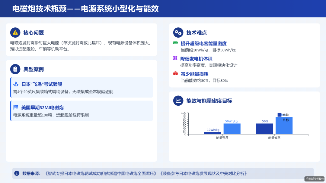Click the info icon next to 数据来源
The image size is (326, 183).
point(17,173)
